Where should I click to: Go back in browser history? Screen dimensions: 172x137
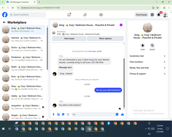(3, 8)
